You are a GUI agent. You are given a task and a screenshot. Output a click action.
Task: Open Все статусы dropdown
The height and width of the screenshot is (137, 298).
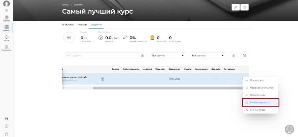pos(208,55)
